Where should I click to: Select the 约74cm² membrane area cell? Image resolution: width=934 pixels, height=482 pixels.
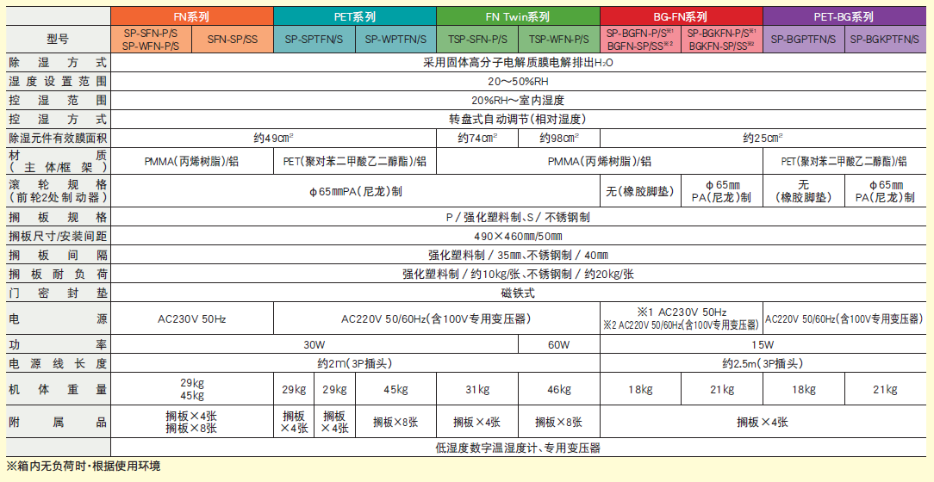click(x=477, y=138)
